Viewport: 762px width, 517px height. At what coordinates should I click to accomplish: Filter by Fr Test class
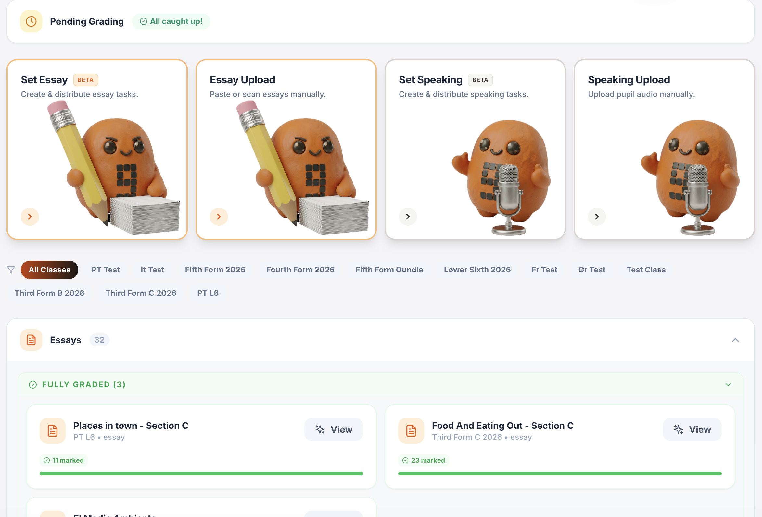click(545, 270)
